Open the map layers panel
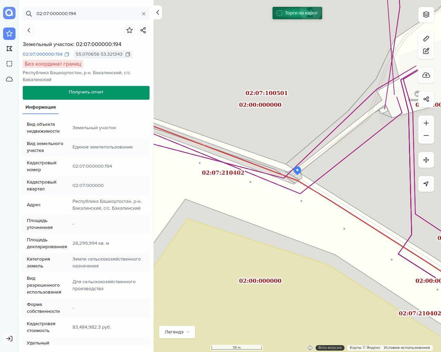 426,14
